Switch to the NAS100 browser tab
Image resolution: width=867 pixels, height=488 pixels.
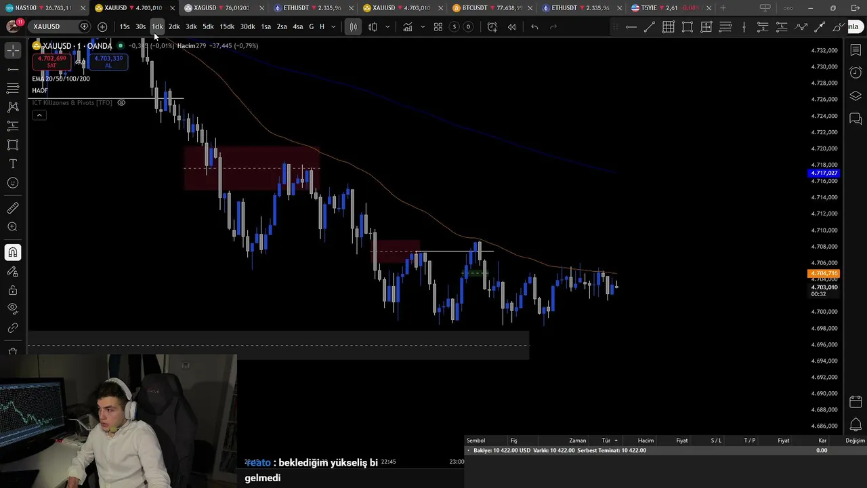[44, 8]
